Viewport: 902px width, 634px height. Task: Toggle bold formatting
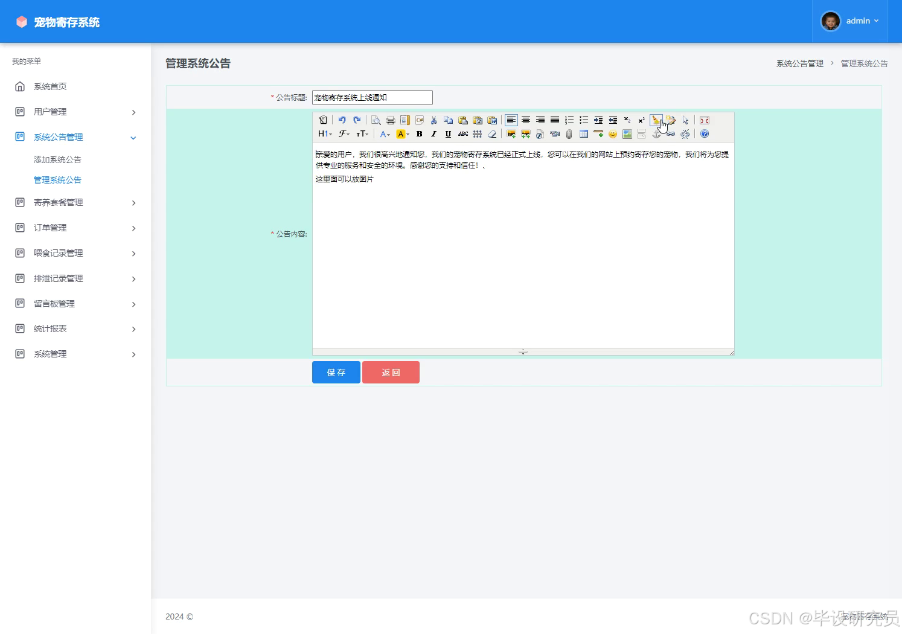pos(419,134)
